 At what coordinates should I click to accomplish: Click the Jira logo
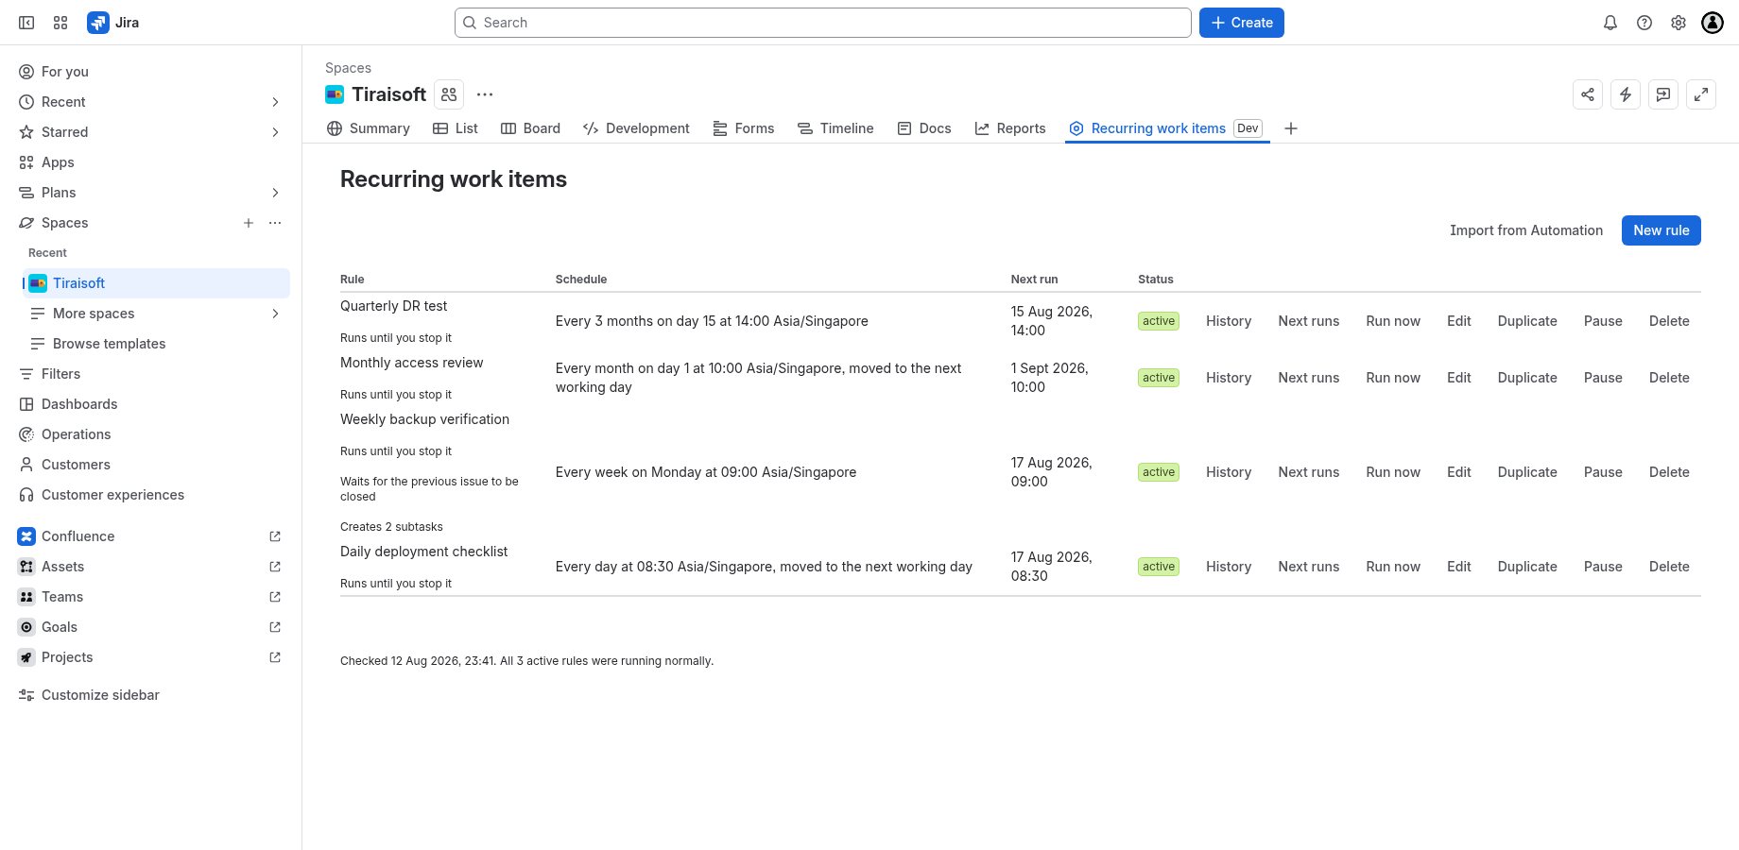[x=113, y=23]
